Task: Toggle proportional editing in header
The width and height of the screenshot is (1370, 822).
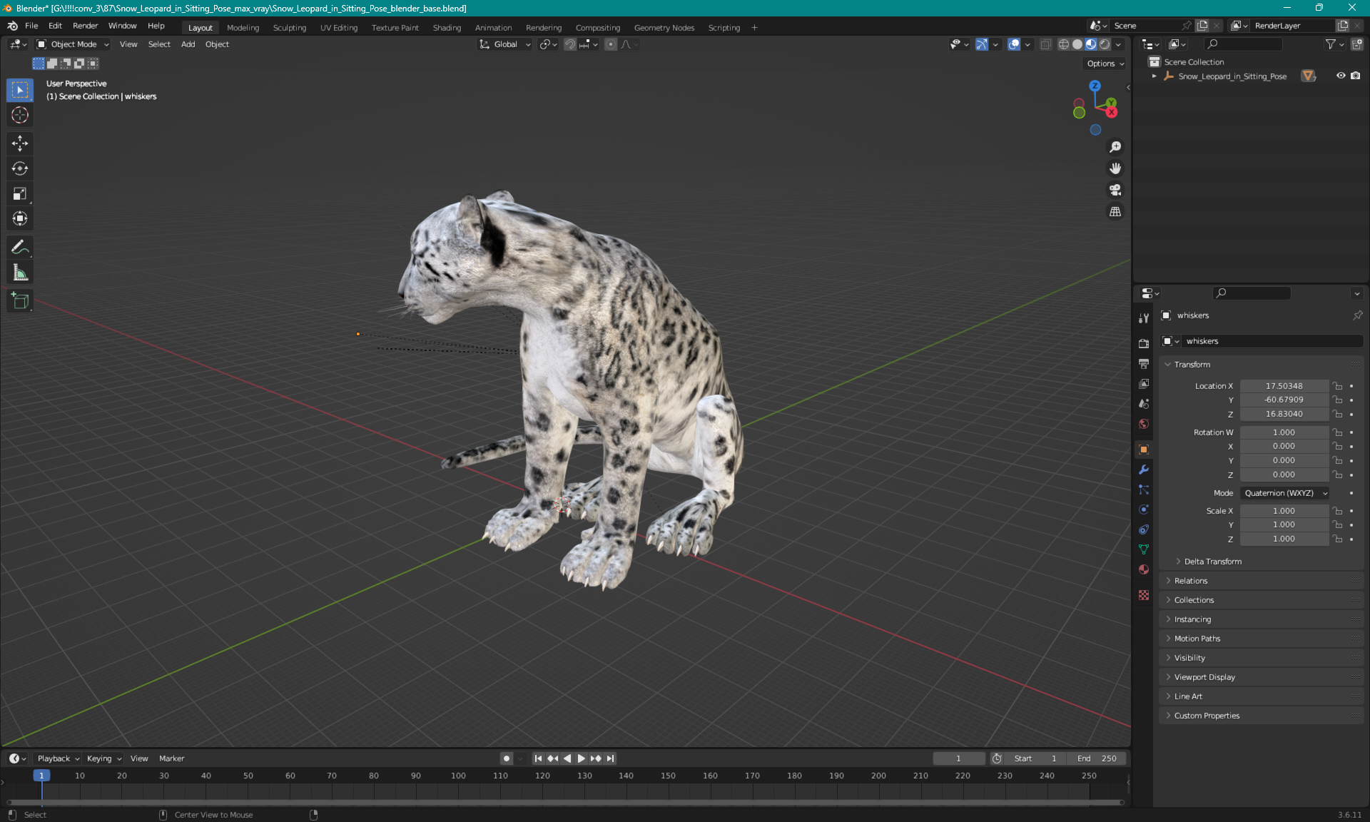Action: coord(611,44)
